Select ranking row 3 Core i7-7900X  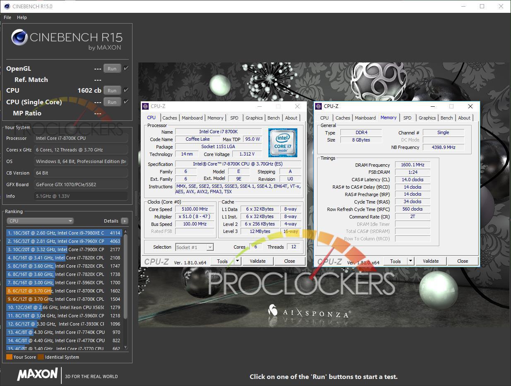point(64,249)
